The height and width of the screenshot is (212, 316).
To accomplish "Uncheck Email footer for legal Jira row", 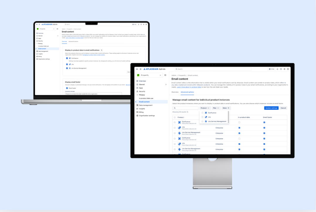I will tap(264, 144).
